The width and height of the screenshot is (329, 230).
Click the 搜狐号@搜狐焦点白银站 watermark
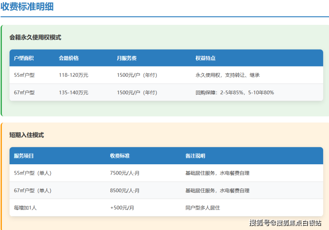tap(285, 223)
